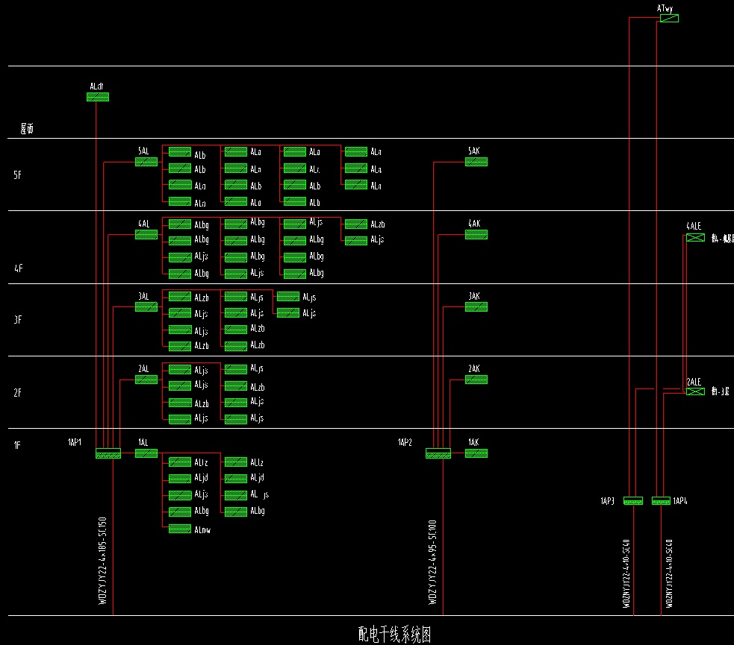Click the 5AK panel symbol
The image size is (734, 645).
(476, 162)
